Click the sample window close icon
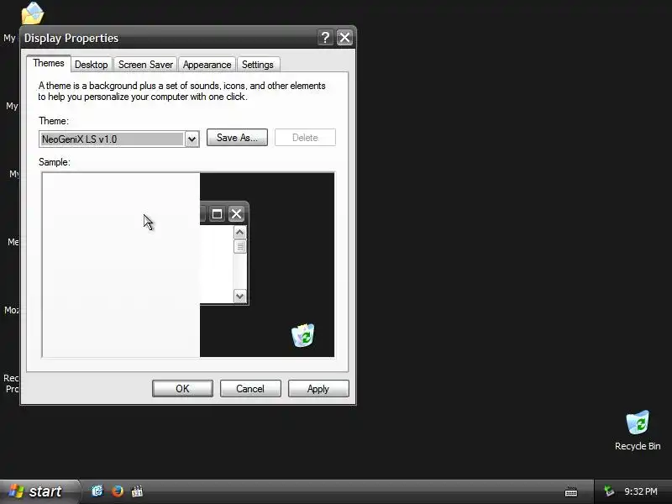The image size is (672, 504). tap(236, 213)
